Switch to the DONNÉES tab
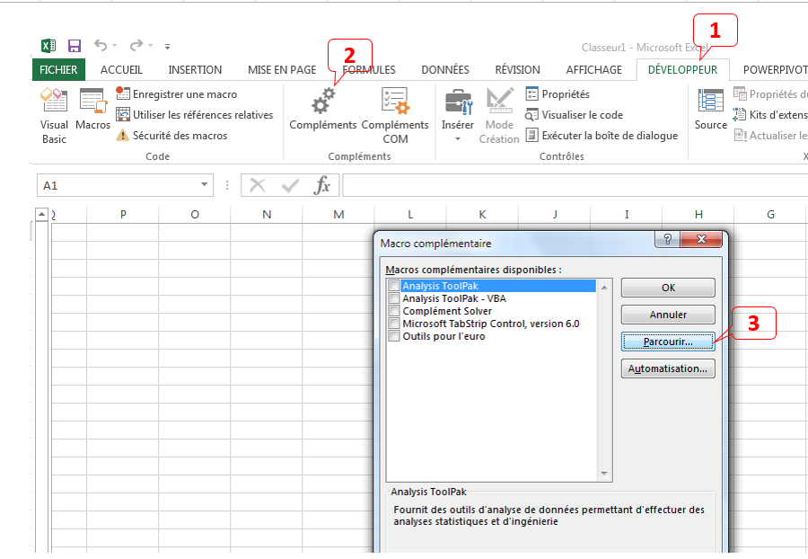The image size is (808, 559). [445, 69]
